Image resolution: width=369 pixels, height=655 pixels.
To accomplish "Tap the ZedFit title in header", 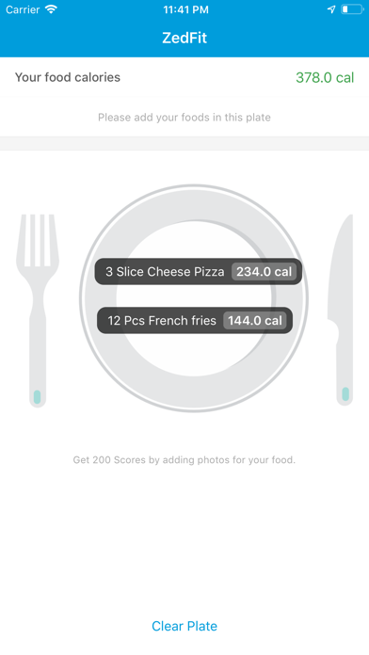I will point(184,38).
